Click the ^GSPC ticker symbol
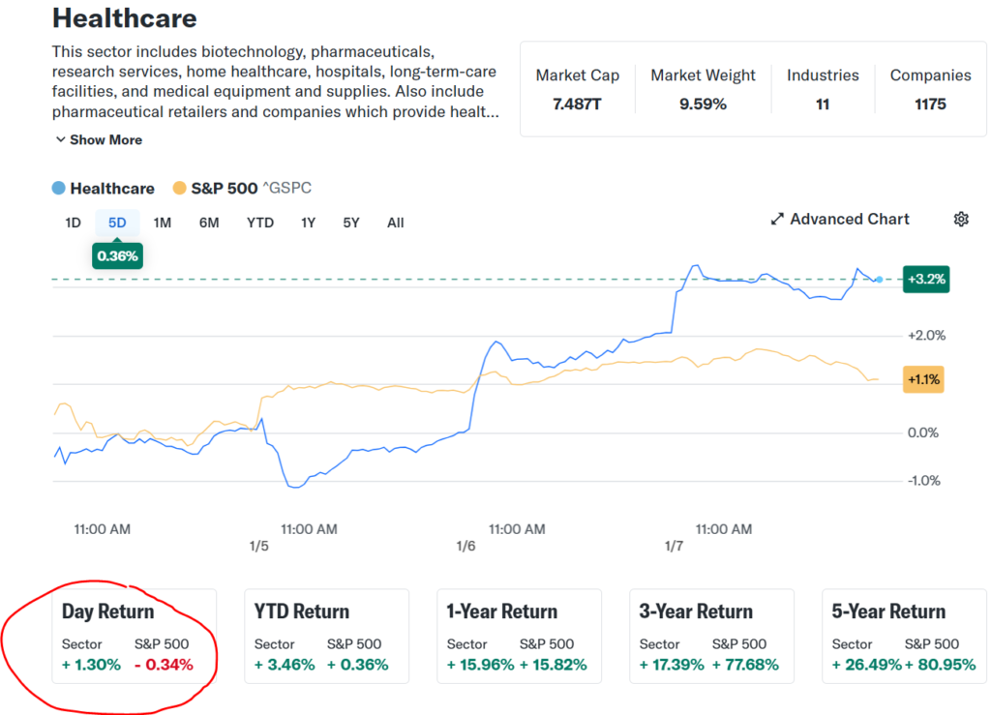 coord(287,189)
